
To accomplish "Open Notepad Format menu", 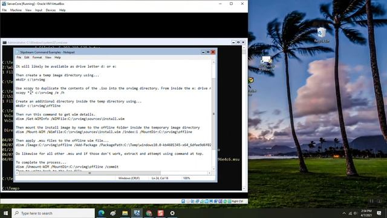I will tap(37, 58).
